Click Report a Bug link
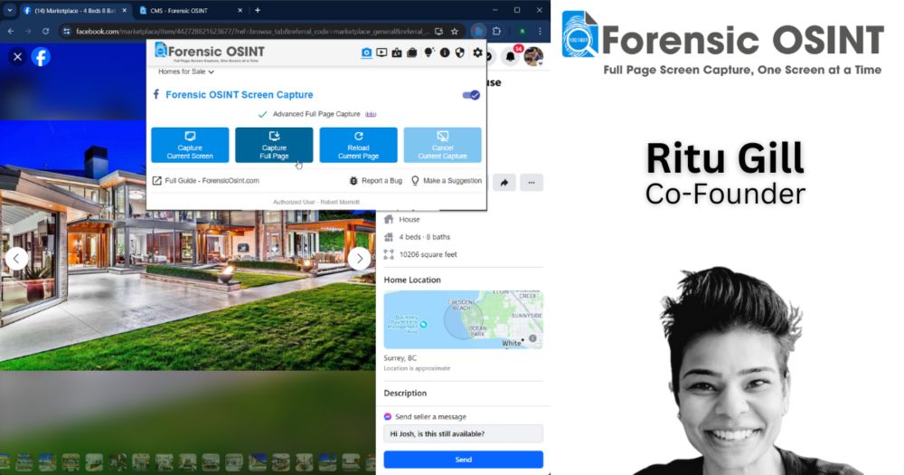904x475 pixels. click(376, 181)
